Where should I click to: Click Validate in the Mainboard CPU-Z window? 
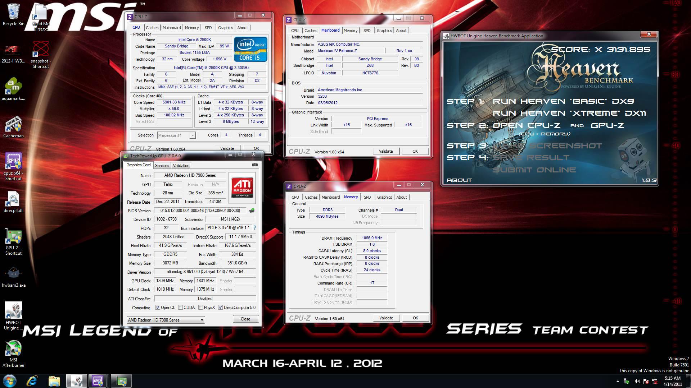coord(386,151)
